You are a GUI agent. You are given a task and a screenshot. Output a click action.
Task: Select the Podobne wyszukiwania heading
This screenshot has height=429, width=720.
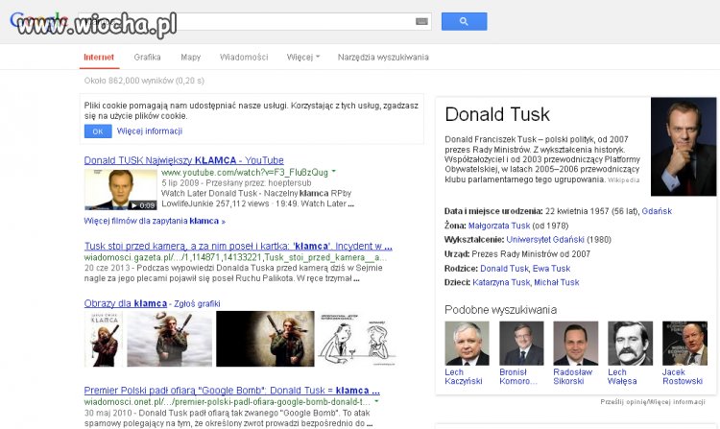click(x=500, y=310)
